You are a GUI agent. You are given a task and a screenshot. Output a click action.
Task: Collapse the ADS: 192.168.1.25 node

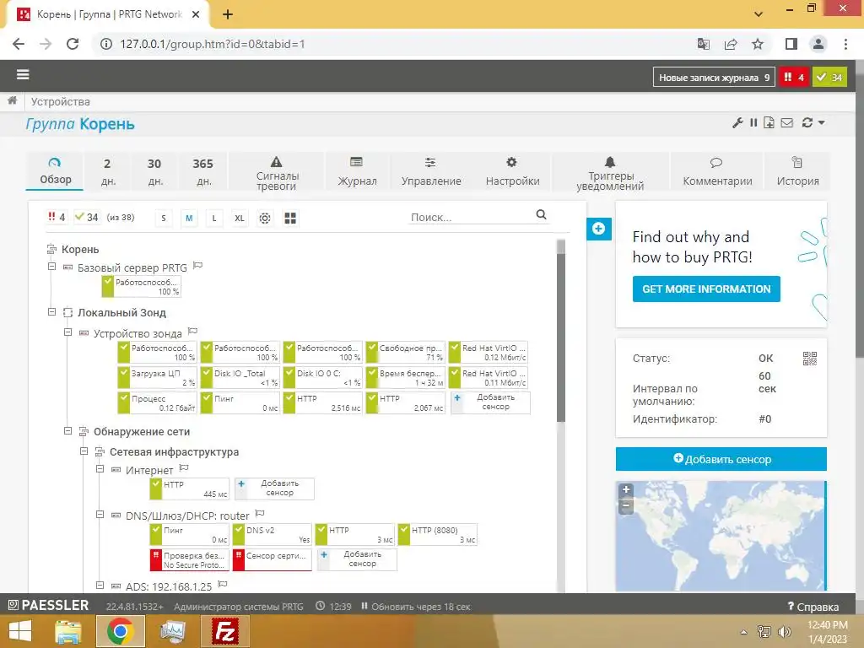pos(100,586)
